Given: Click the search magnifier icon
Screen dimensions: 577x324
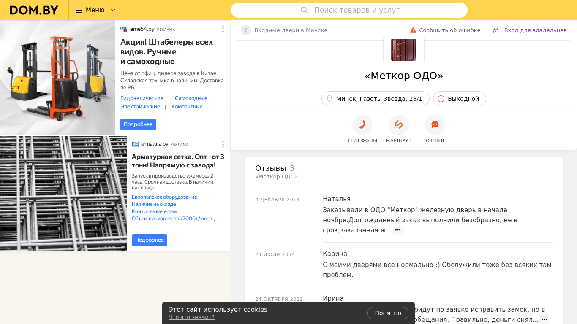Looking at the screenshot, I should pos(304,10).
